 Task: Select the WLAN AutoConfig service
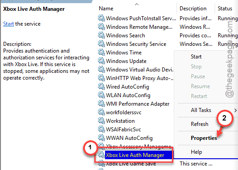128,95
